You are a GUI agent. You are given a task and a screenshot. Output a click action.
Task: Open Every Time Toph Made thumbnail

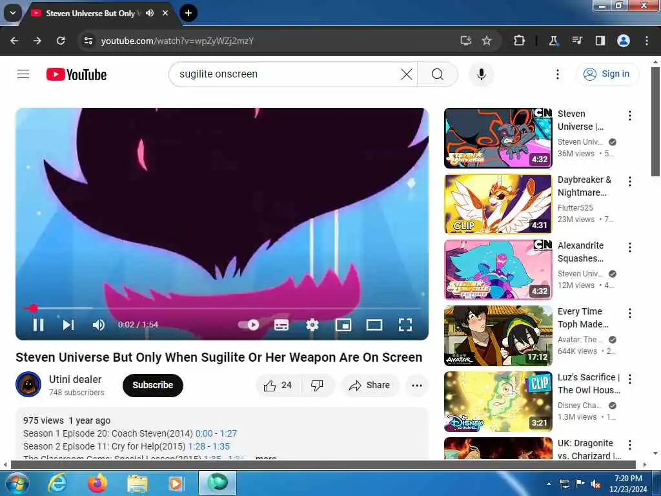pos(498,335)
